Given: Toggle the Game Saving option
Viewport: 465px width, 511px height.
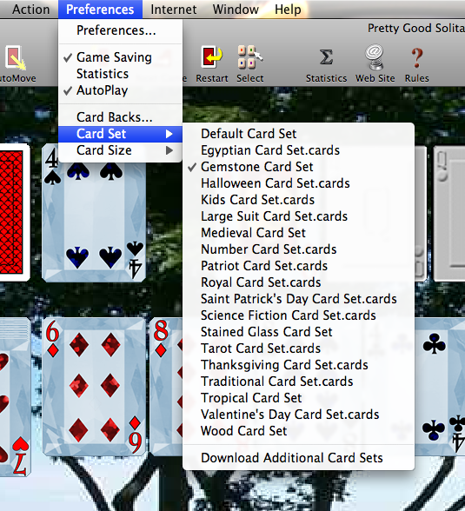Looking at the screenshot, I should tap(120, 57).
